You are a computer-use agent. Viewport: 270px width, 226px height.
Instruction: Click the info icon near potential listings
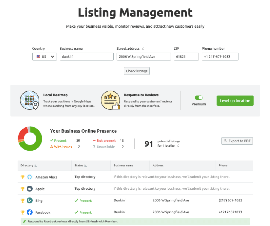tap(178, 145)
